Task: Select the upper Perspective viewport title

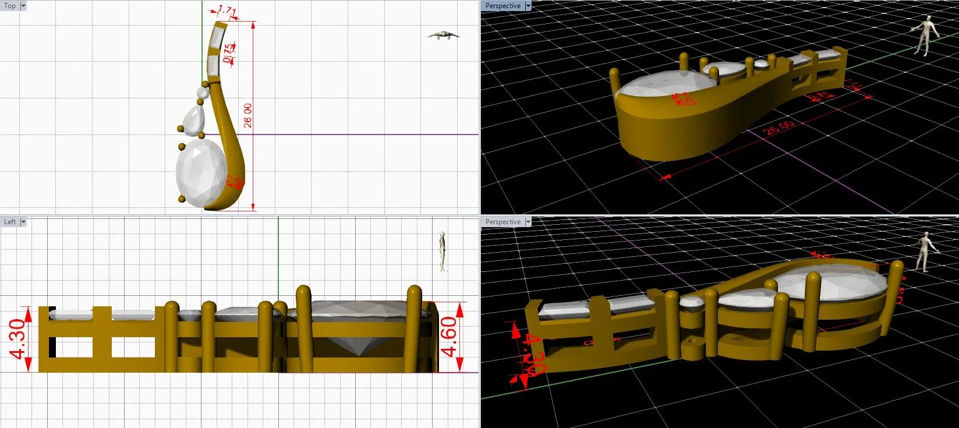Action: (503, 6)
